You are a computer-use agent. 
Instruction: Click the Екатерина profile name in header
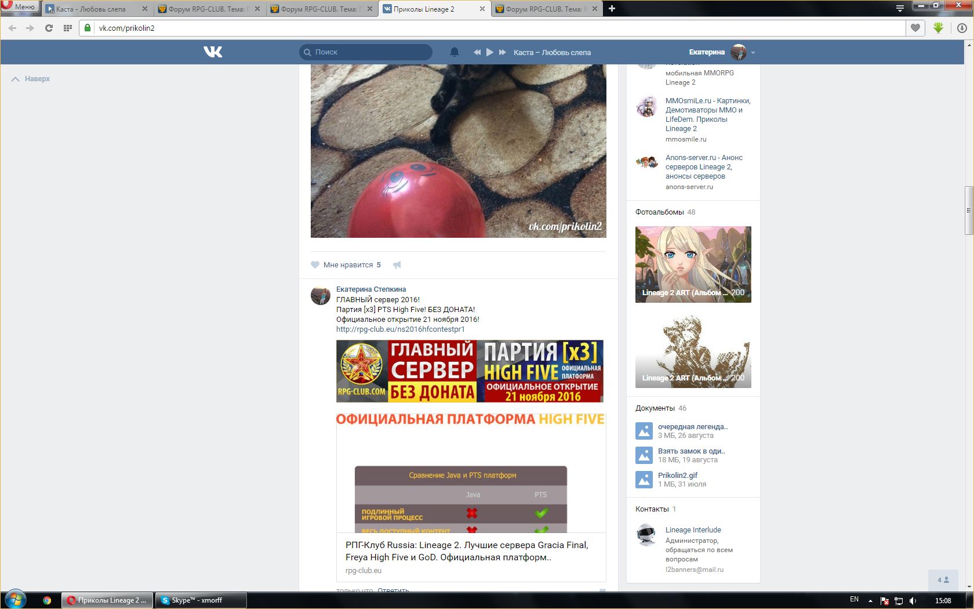point(707,52)
